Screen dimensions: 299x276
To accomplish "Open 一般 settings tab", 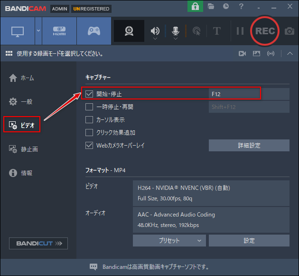I will coord(20,101).
